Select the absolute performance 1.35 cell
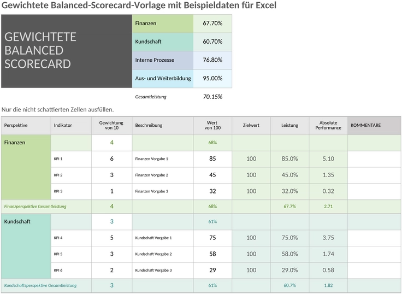This screenshot has height=294, width=402. 328,175
